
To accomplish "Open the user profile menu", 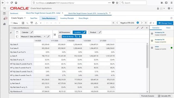I will click(x=161, y=8).
